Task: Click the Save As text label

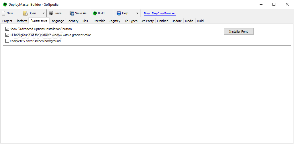Action: 81,13
